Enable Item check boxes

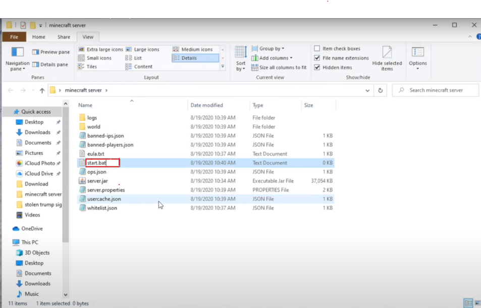pos(317,48)
